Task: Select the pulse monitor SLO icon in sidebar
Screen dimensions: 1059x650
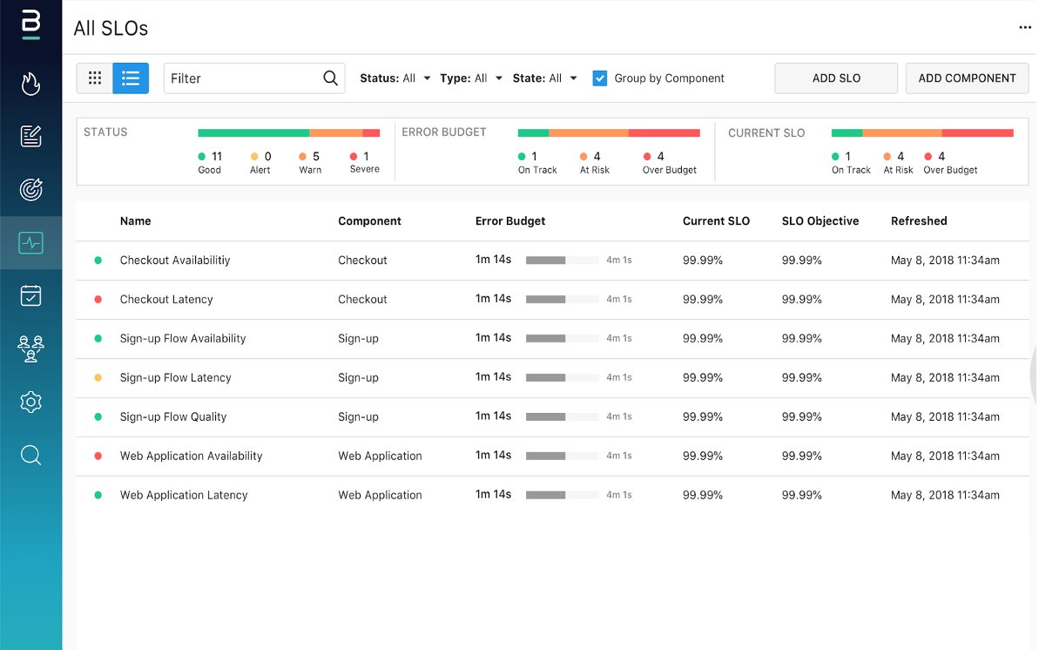Action: [x=30, y=243]
